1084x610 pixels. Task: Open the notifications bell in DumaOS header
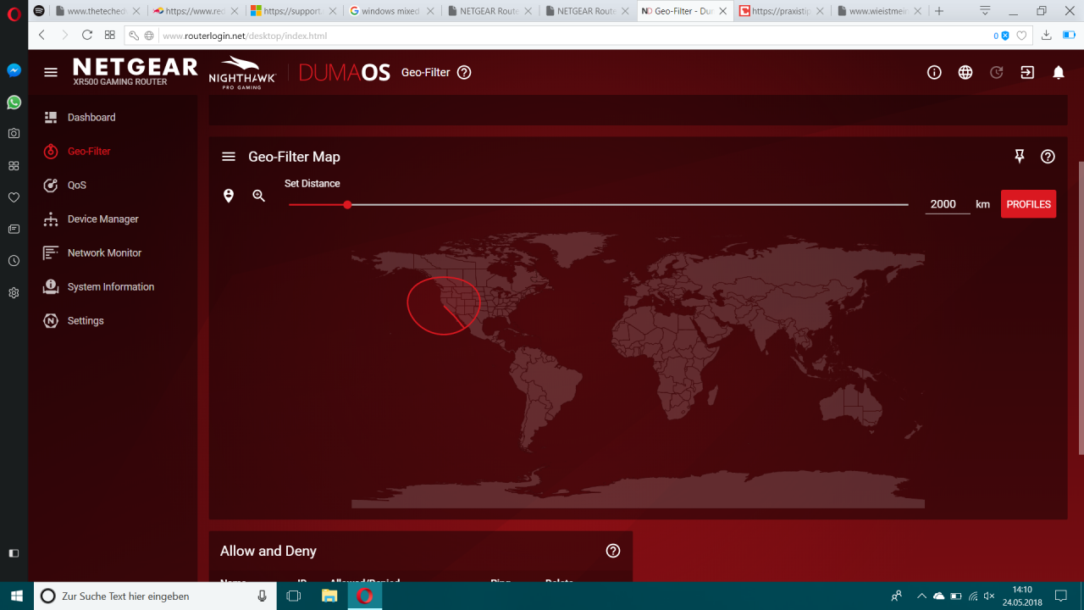pos(1059,72)
